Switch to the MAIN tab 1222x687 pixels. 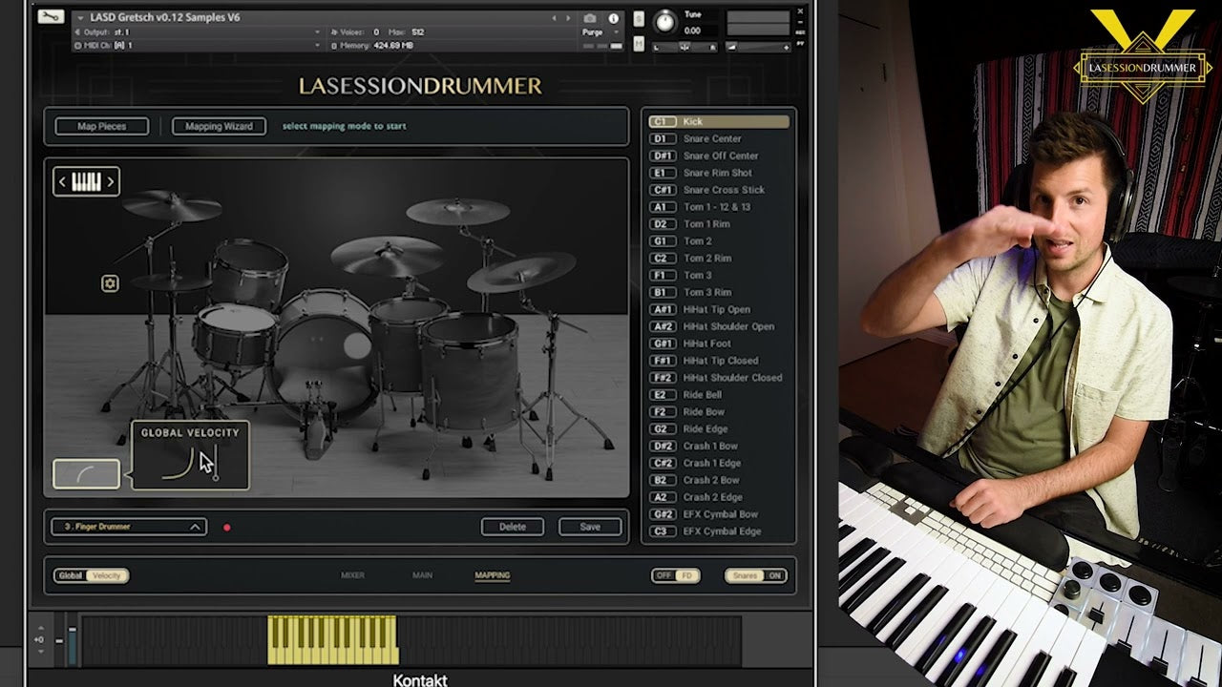point(422,575)
